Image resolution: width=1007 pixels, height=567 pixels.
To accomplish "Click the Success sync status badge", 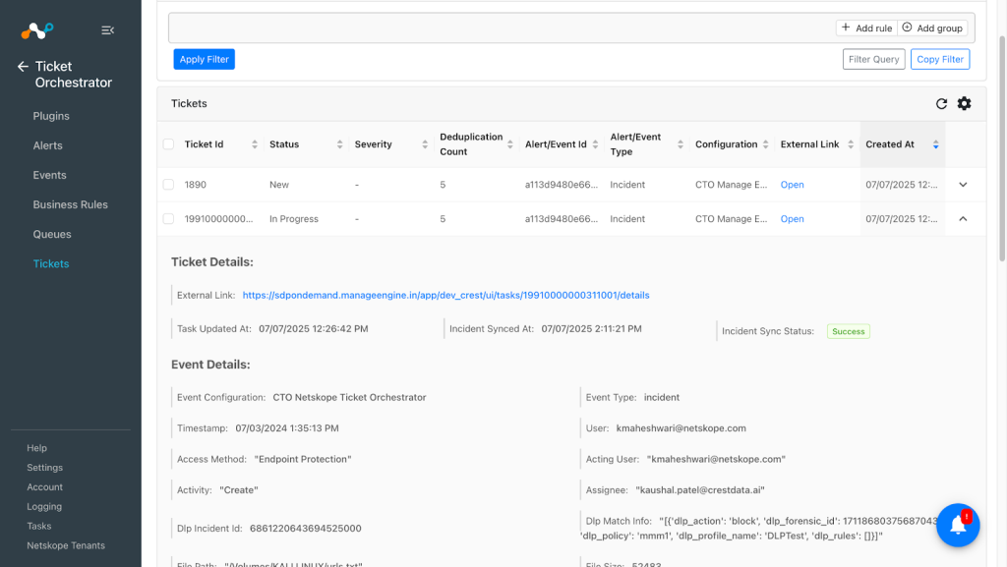I will click(848, 331).
